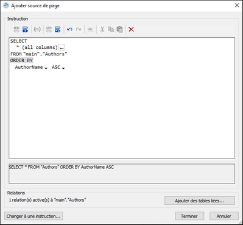Click the blue append-condition icon before undo
The image size is (243, 225).
(58, 29)
